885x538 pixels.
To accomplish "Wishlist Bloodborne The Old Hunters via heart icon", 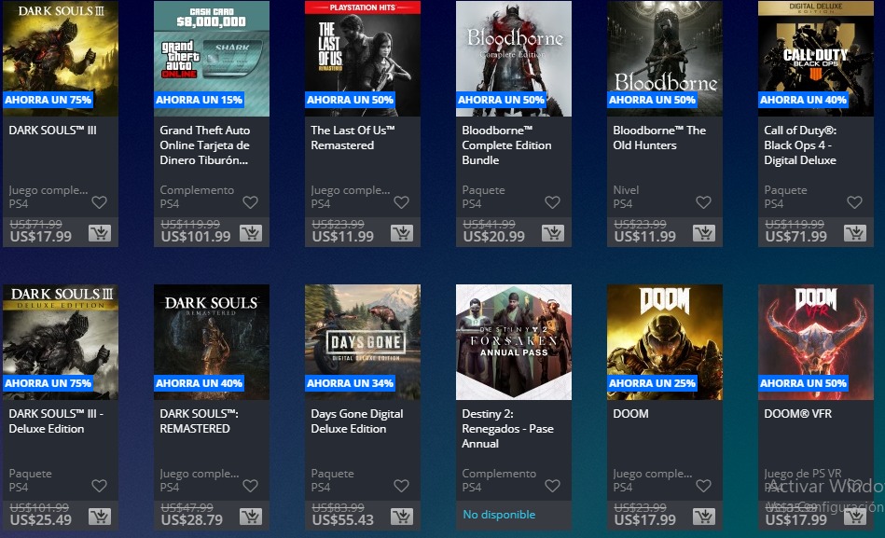I will click(703, 202).
